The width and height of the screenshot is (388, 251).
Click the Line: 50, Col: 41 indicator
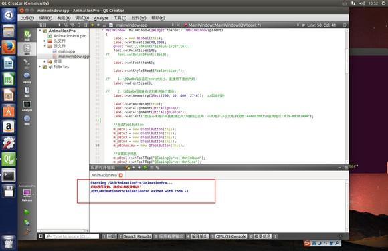click(x=321, y=25)
